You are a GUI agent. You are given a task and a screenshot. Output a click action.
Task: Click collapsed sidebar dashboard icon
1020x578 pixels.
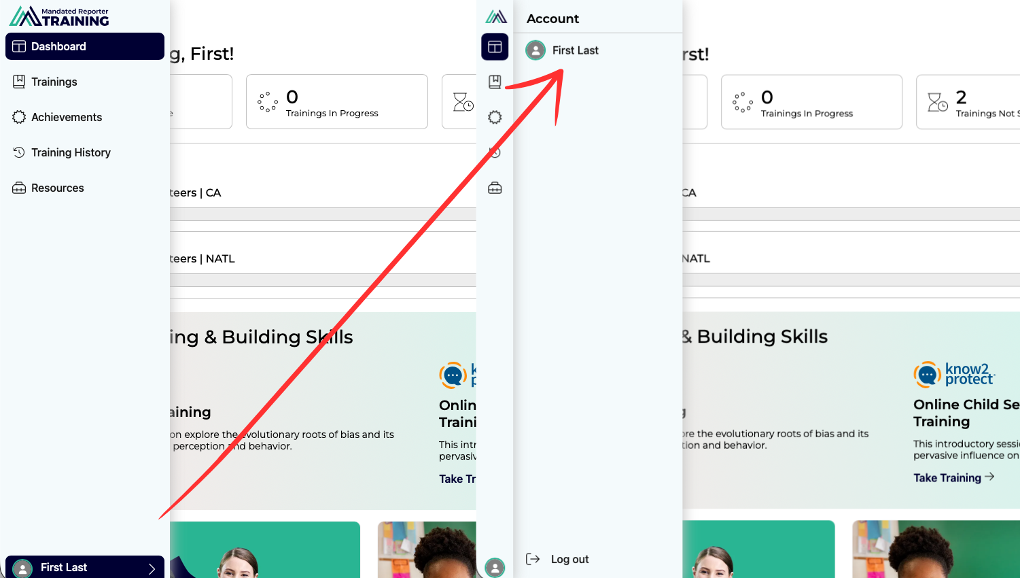click(495, 47)
